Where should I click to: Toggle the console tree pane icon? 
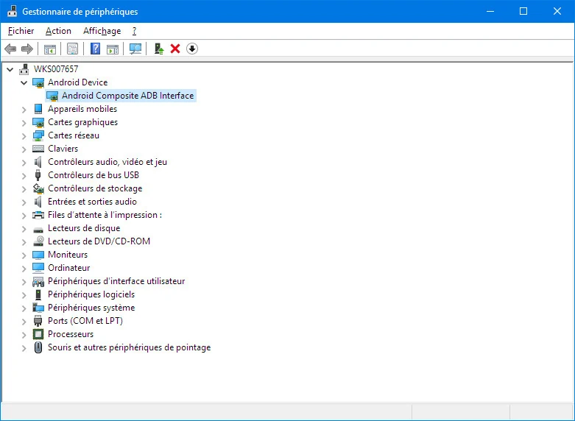tap(50, 49)
